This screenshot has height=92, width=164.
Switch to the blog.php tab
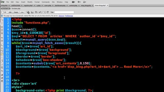[x=4, y=5]
